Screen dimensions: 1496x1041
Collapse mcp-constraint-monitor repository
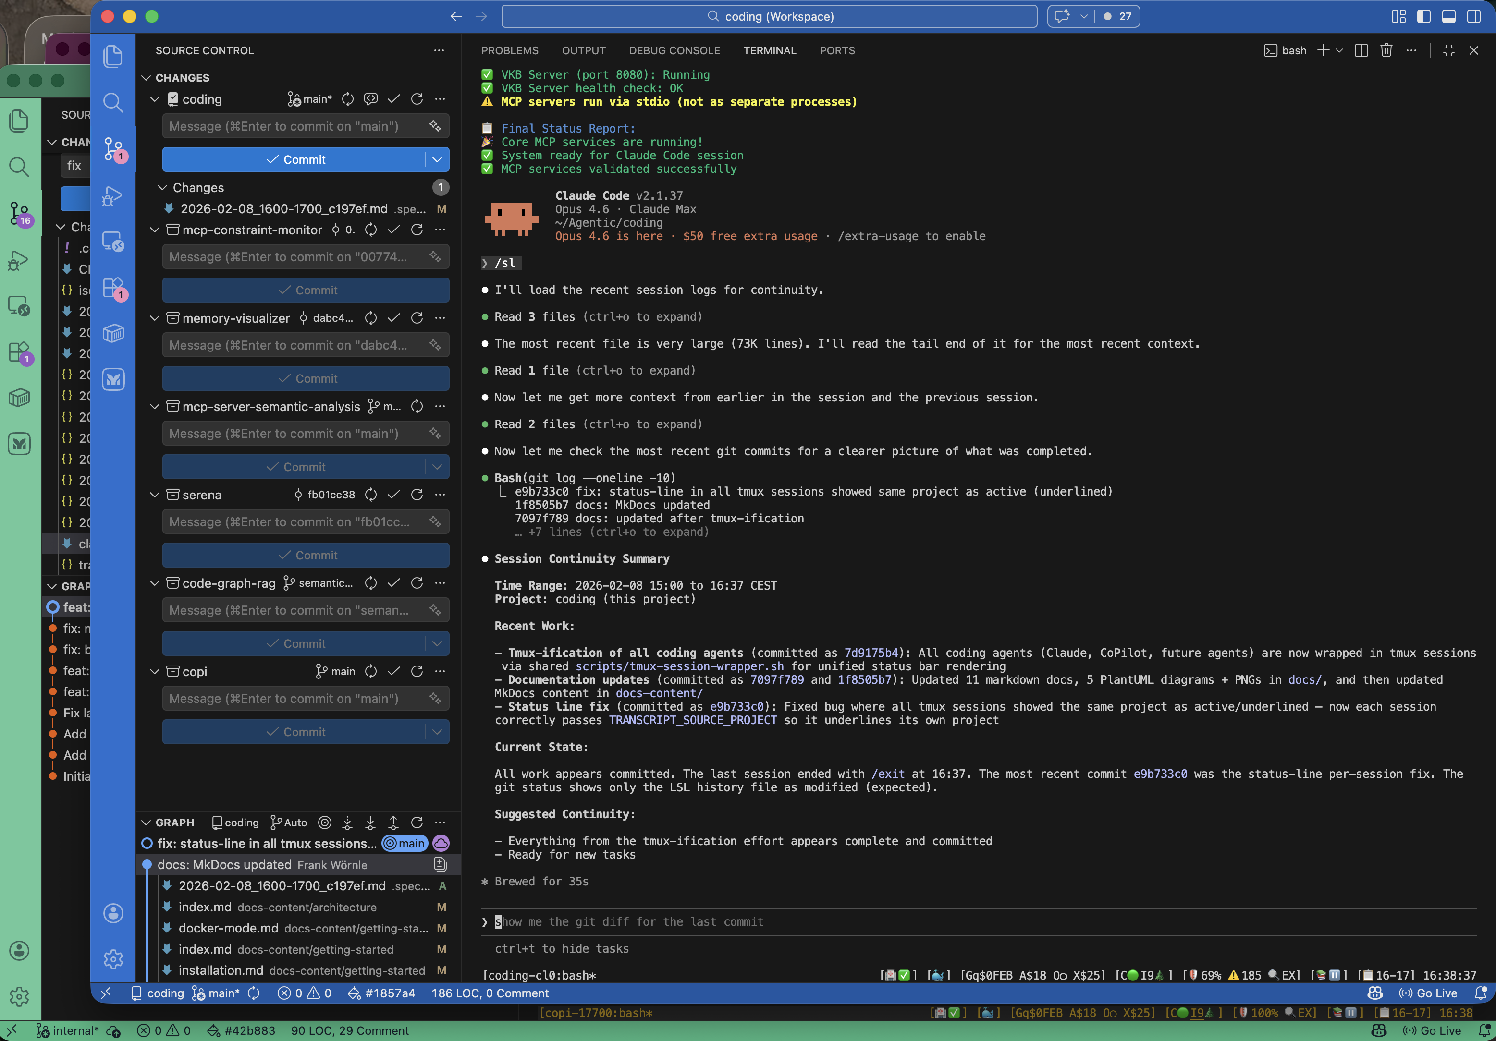[155, 230]
